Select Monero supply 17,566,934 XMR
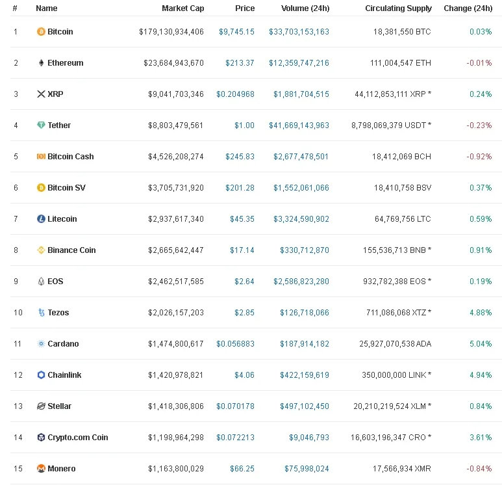 point(402,468)
